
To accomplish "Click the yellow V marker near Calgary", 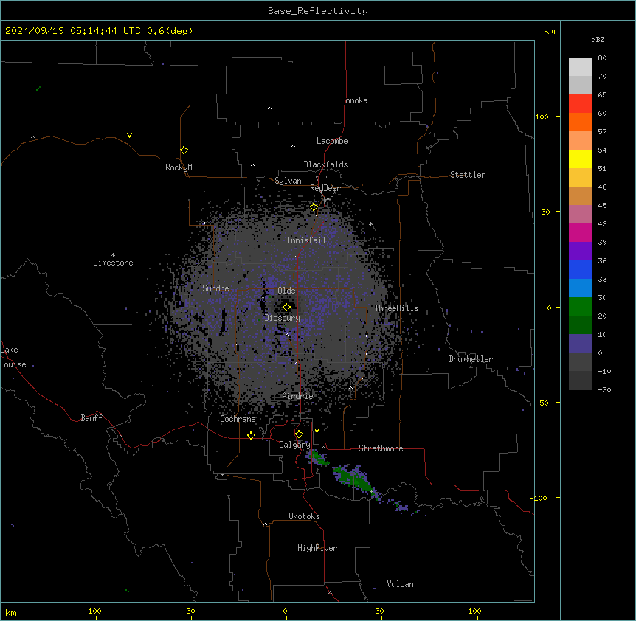I will click(x=317, y=431).
